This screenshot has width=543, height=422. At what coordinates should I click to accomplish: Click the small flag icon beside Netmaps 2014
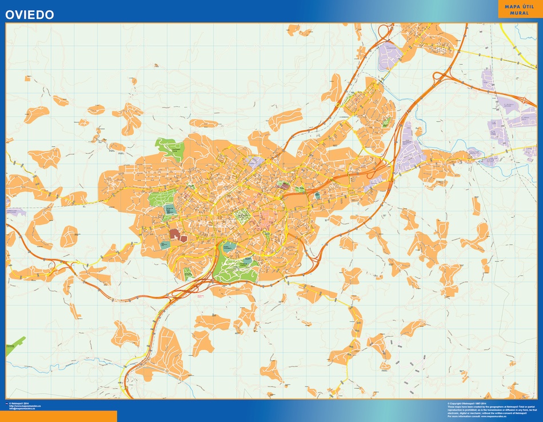coord(6,404)
